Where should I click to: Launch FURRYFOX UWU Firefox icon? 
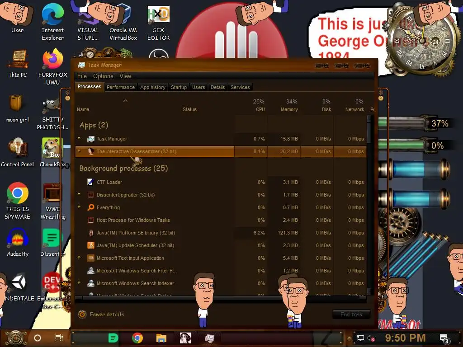click(53, 67)
